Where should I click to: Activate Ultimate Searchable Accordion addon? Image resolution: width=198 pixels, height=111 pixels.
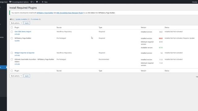17,64
